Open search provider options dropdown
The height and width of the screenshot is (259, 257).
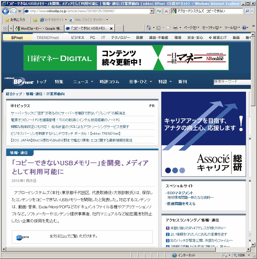(252, 11)
